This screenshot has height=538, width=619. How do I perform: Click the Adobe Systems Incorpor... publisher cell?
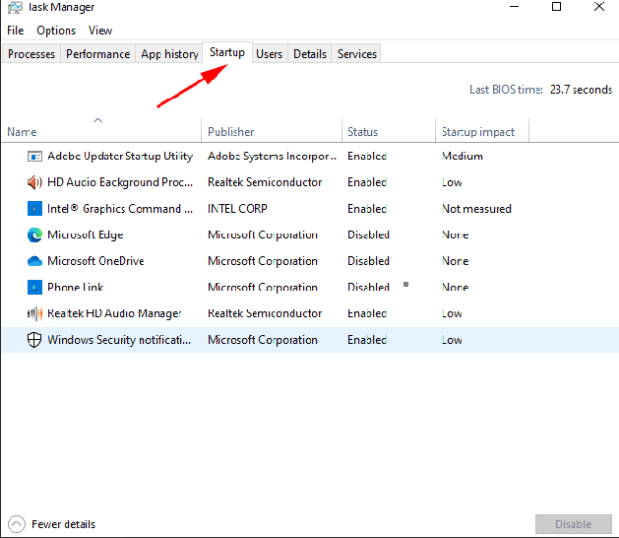(272, 156)
